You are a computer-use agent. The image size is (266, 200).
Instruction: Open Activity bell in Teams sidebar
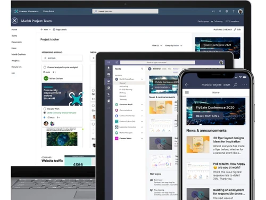tap(109, 68)
